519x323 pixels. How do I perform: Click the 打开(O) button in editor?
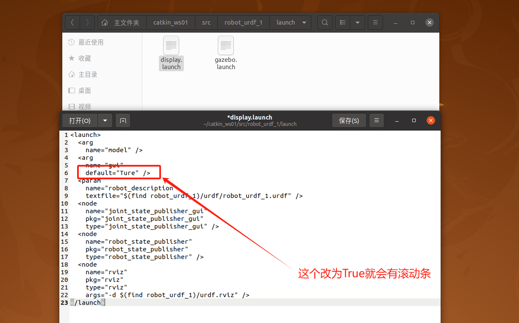(x=80, y=121)
